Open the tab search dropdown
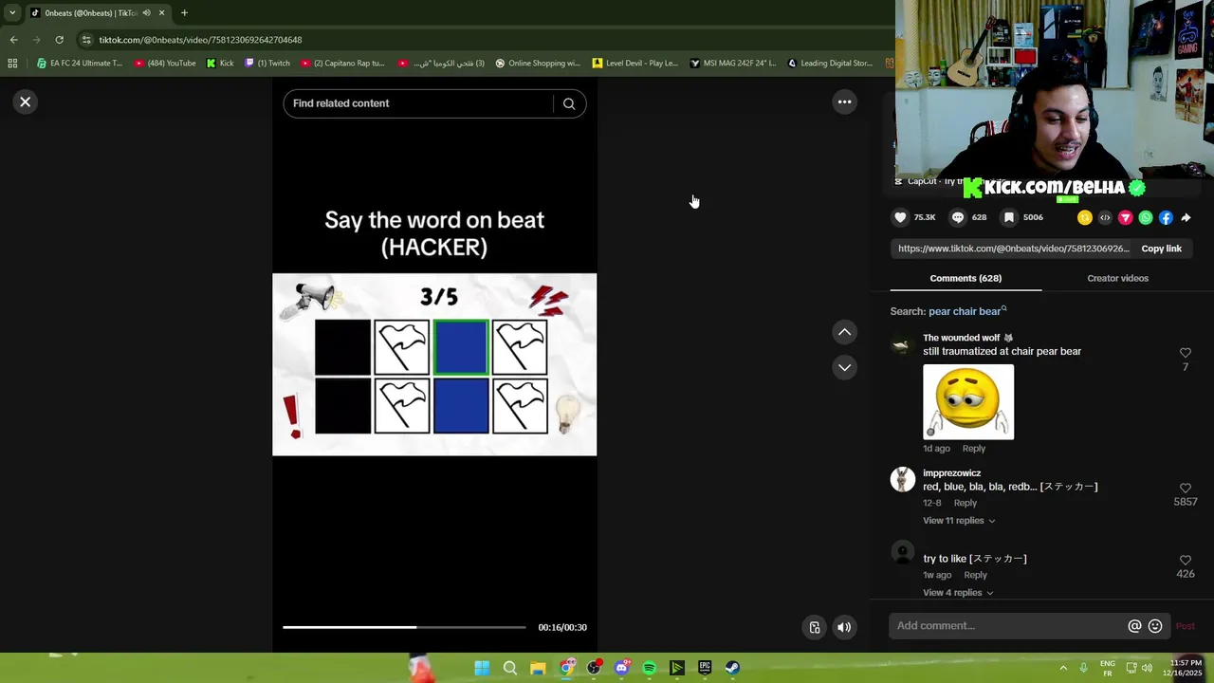This screenshot has height=683, width=1214. click(x=11, y=12)
